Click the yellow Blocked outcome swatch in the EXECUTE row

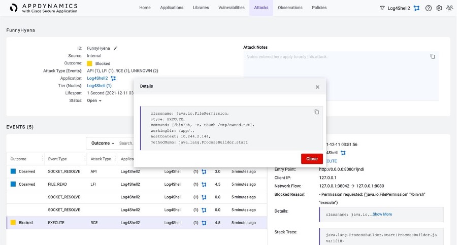13,222
